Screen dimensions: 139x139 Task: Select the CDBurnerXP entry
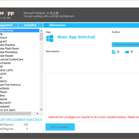20,103
